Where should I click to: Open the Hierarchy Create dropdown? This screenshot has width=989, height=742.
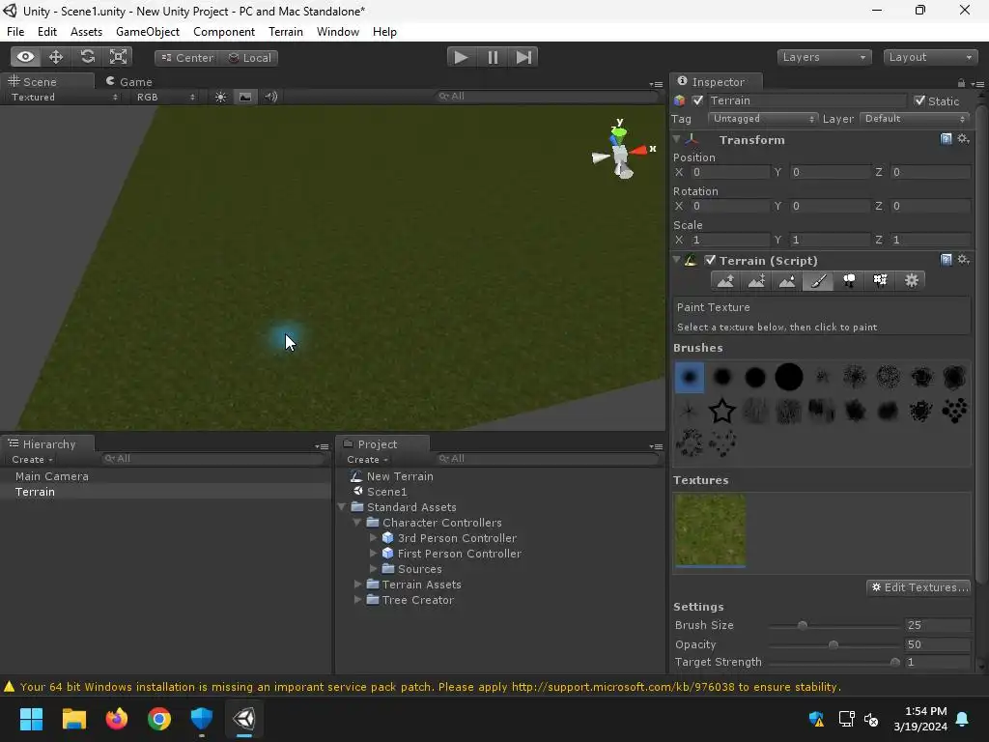(x=32, y=459)
